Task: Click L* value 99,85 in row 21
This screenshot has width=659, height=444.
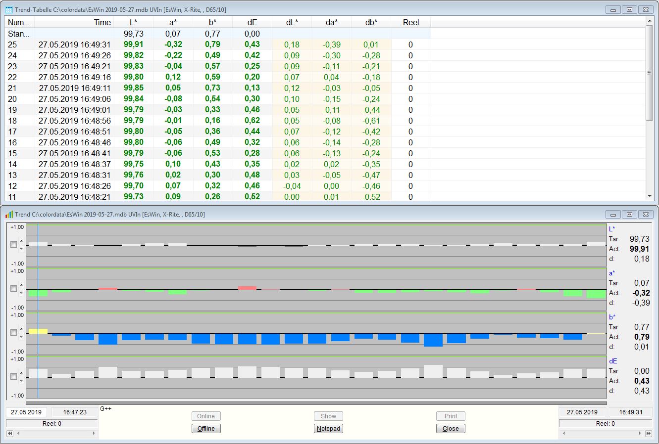Action: point(134,88)
